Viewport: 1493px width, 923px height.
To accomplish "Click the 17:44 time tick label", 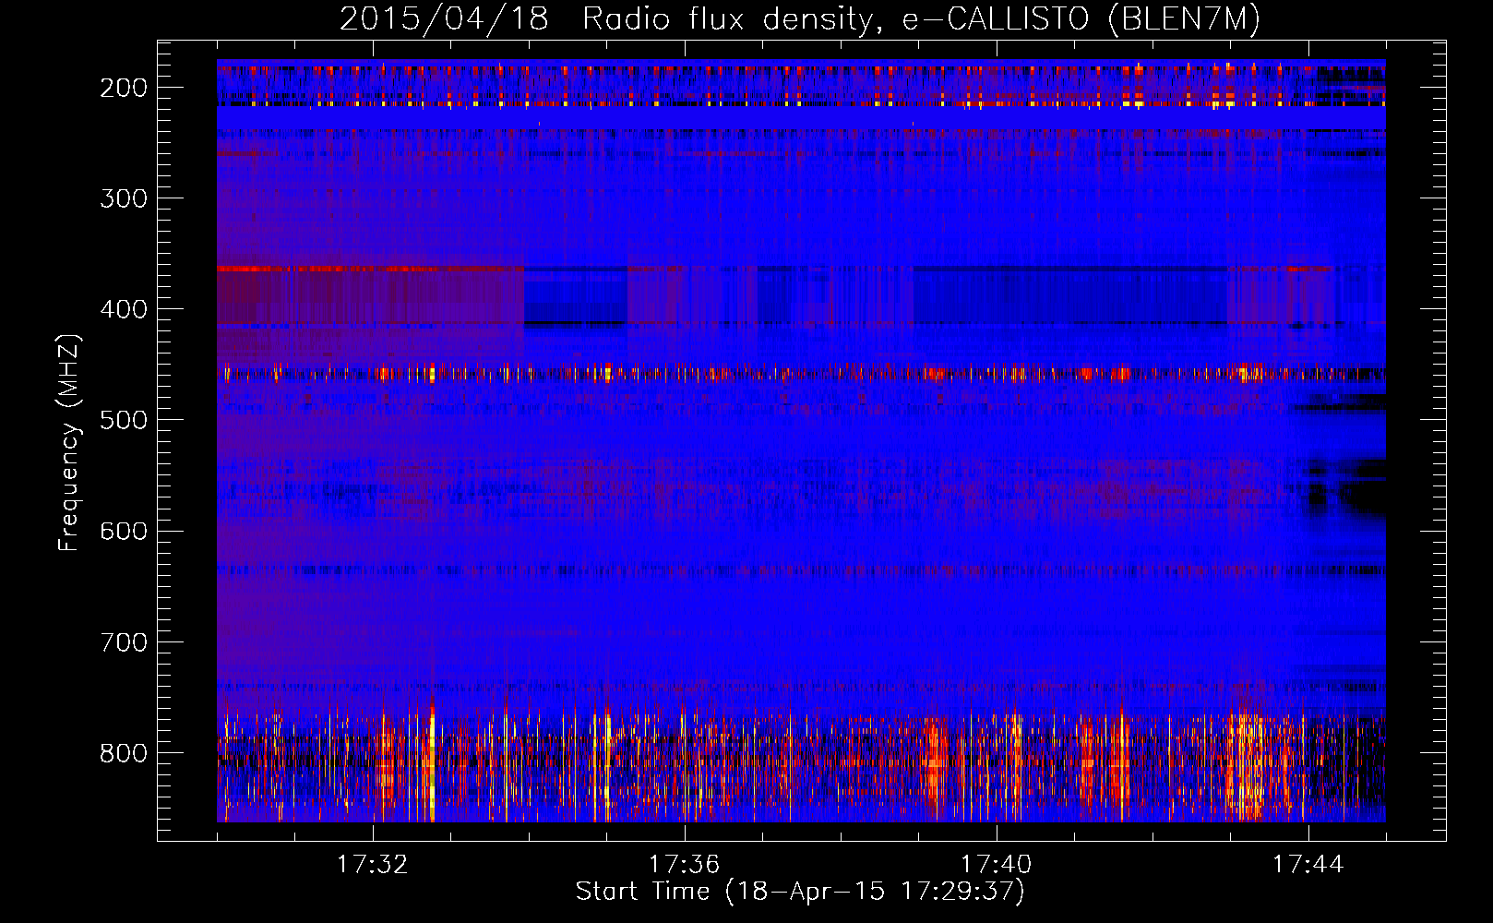I will point(1308,865).
